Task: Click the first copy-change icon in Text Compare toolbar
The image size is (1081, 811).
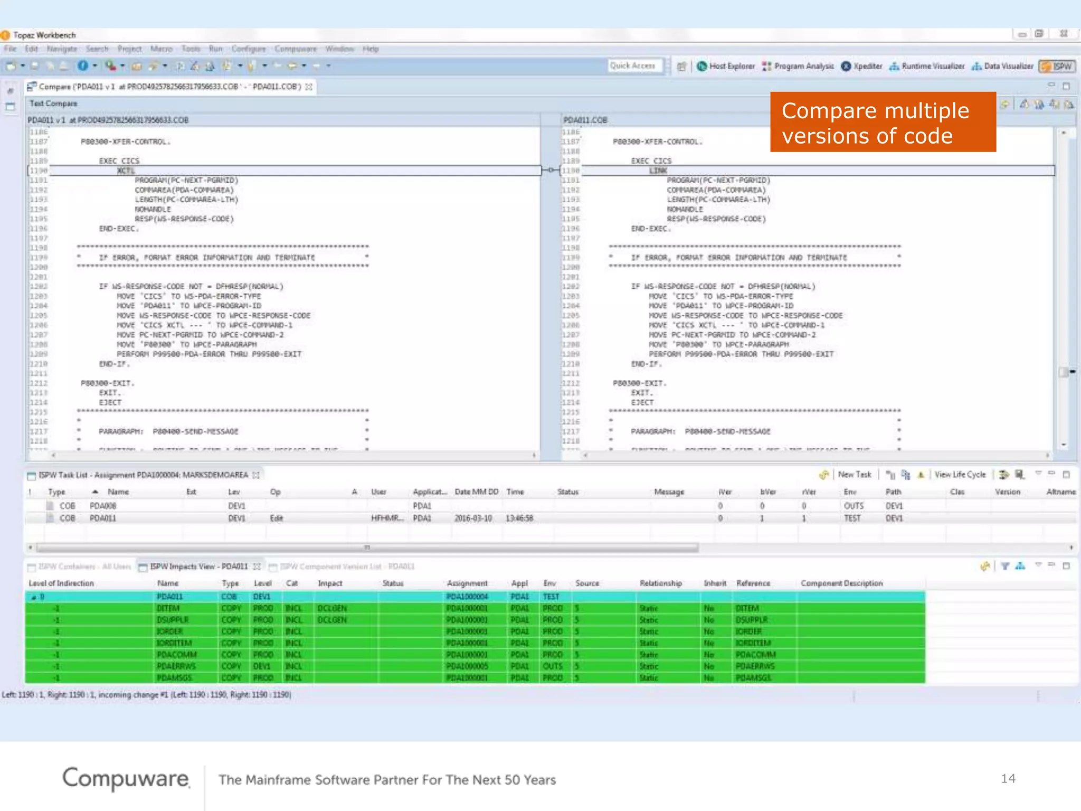Action: click(x=1024, y=105)
